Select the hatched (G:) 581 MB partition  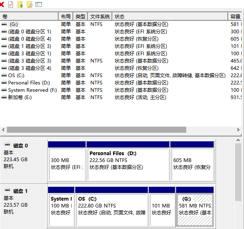tap(195, 209)
